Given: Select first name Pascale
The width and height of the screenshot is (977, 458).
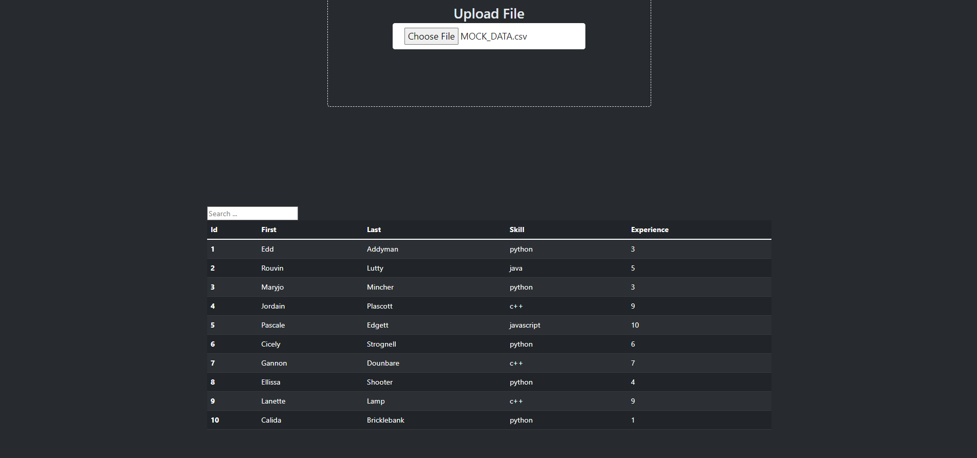Looking at the screenshot, I should click(x=273, y=325).
